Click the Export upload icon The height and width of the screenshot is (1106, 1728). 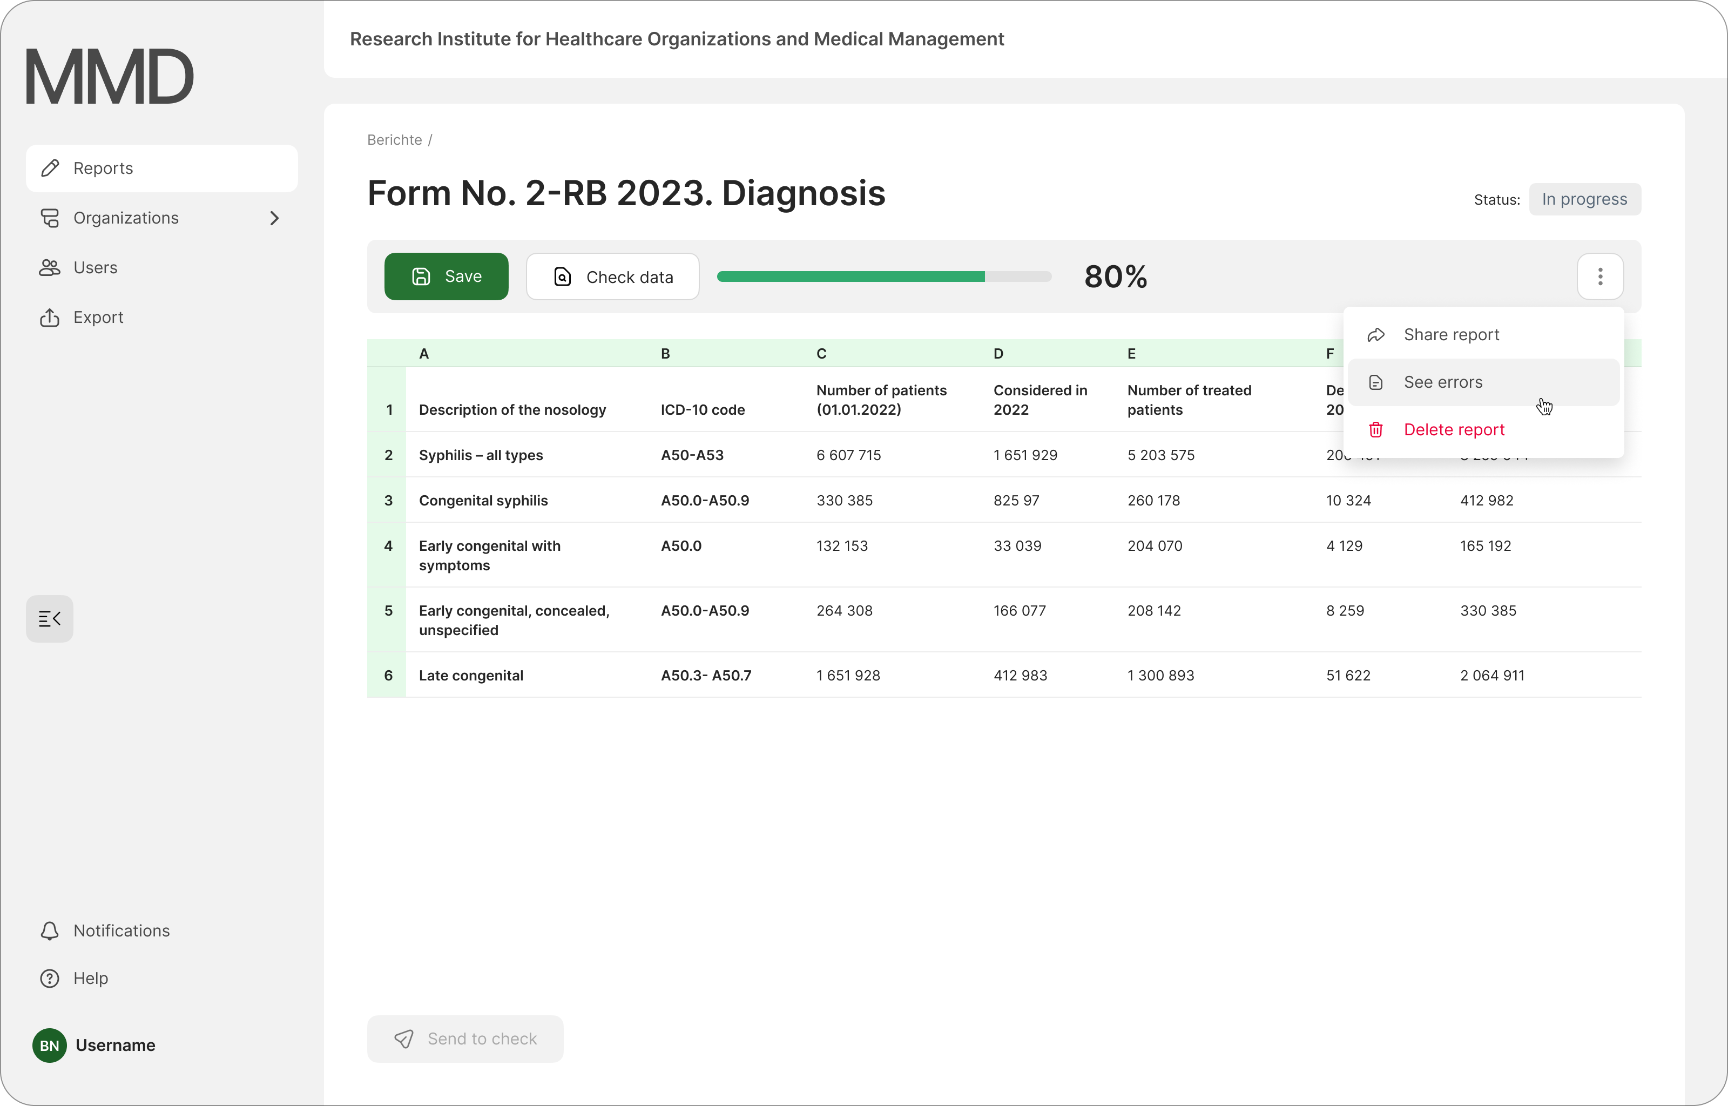pos(50,318)
